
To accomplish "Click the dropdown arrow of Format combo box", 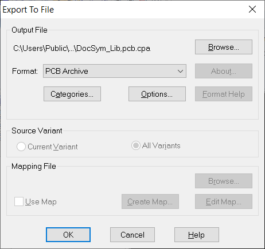I will (x=180, y=71).
